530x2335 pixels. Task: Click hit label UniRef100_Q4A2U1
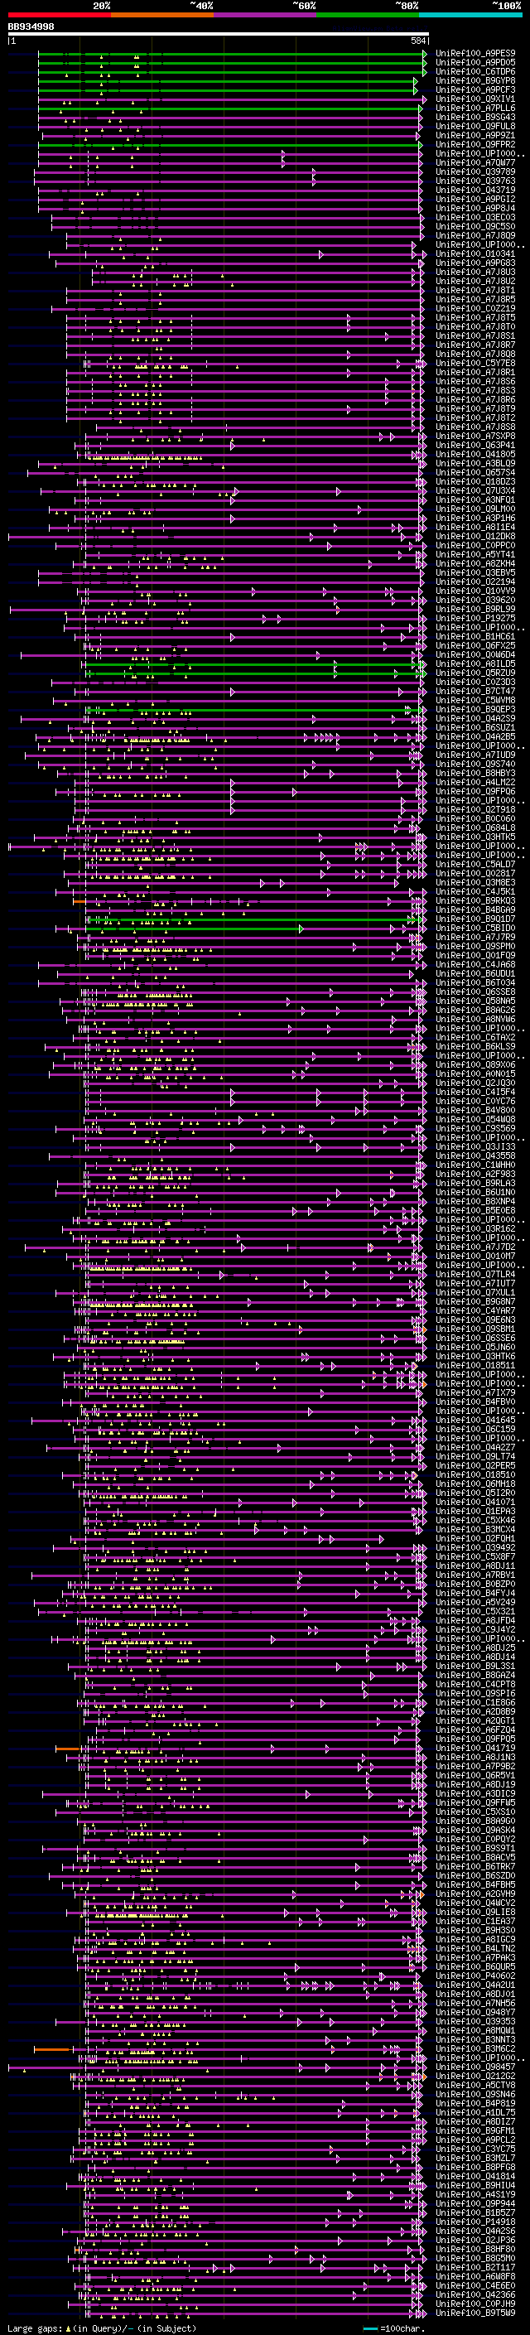[x=475, y=1985]
